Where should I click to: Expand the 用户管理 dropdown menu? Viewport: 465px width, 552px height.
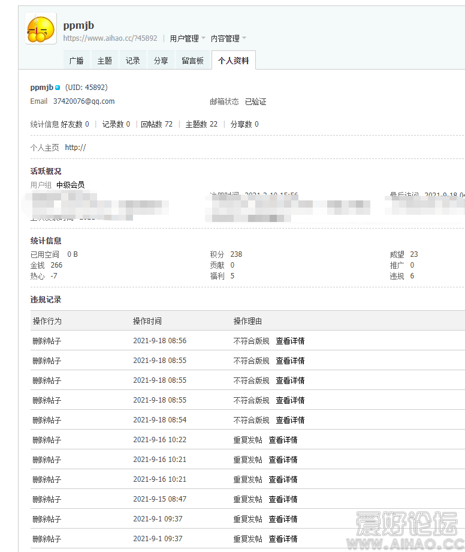[187, 38]
